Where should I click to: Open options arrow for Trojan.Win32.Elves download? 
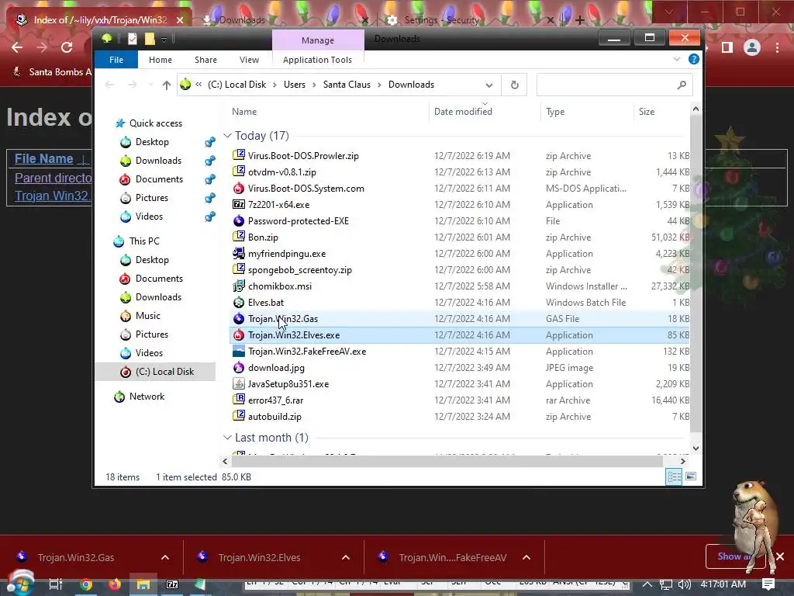coord(346,557)
